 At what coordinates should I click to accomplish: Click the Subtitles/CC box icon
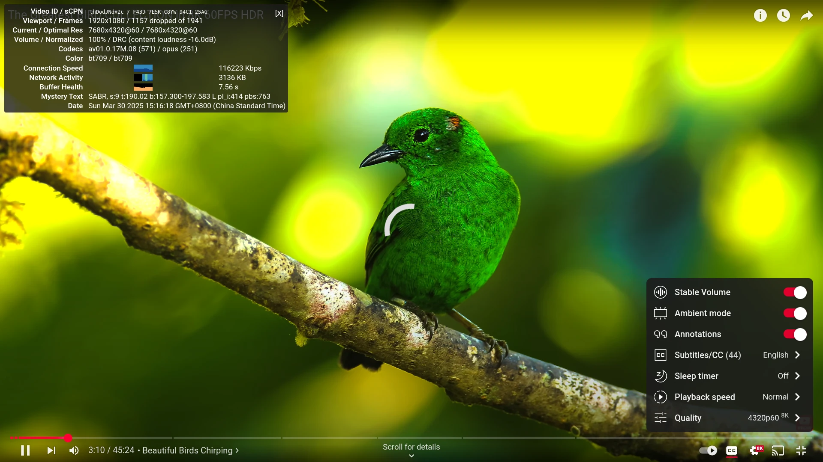(661, 355)
